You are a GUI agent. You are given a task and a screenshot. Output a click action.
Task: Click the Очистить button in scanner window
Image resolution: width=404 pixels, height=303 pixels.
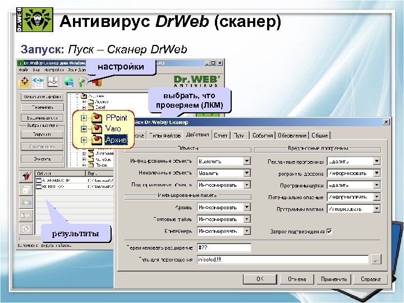(42, 159)
